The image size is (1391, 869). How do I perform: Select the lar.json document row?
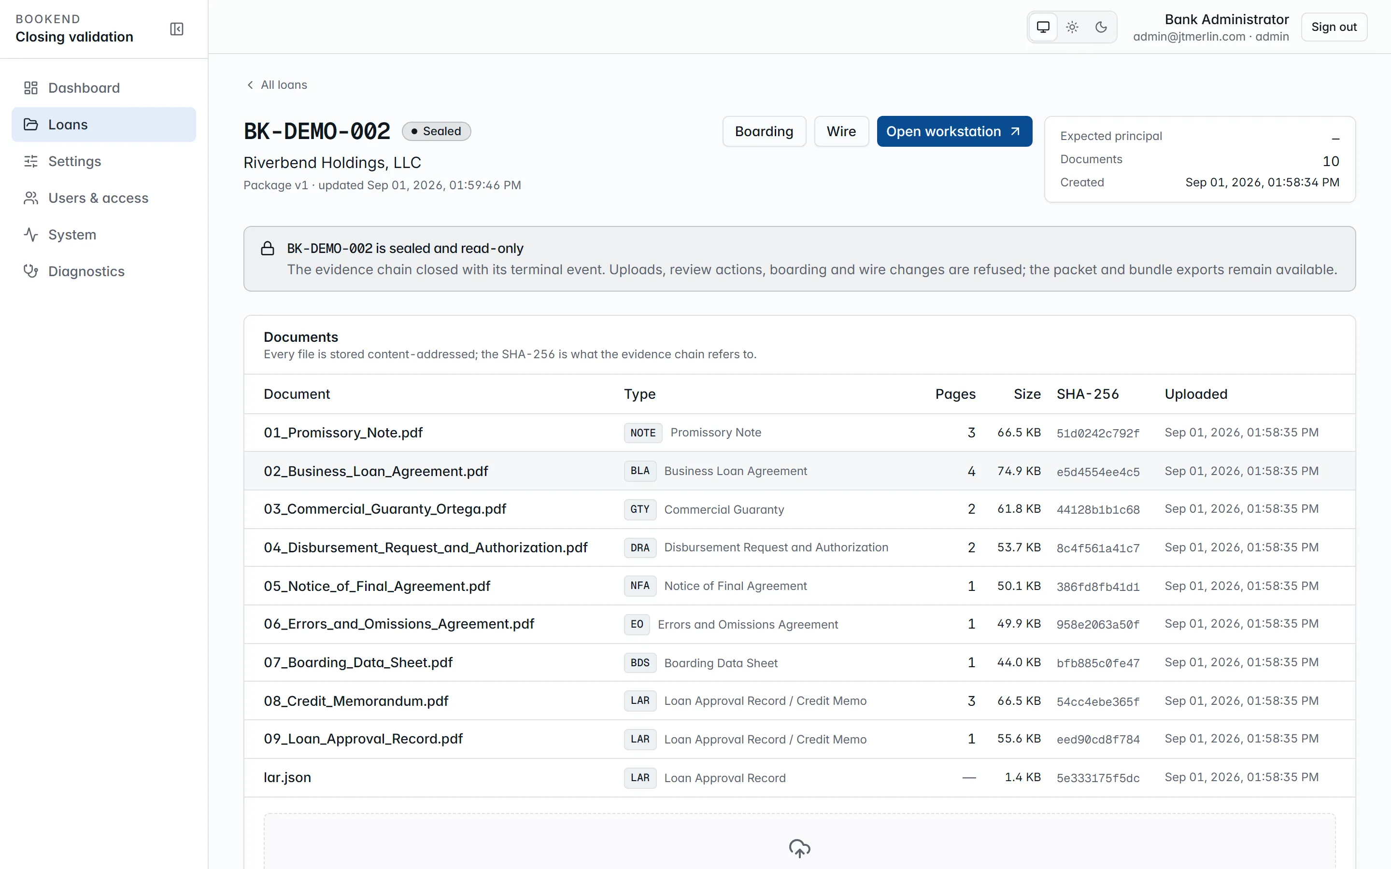pyautogui.click(x=799, y=778)
